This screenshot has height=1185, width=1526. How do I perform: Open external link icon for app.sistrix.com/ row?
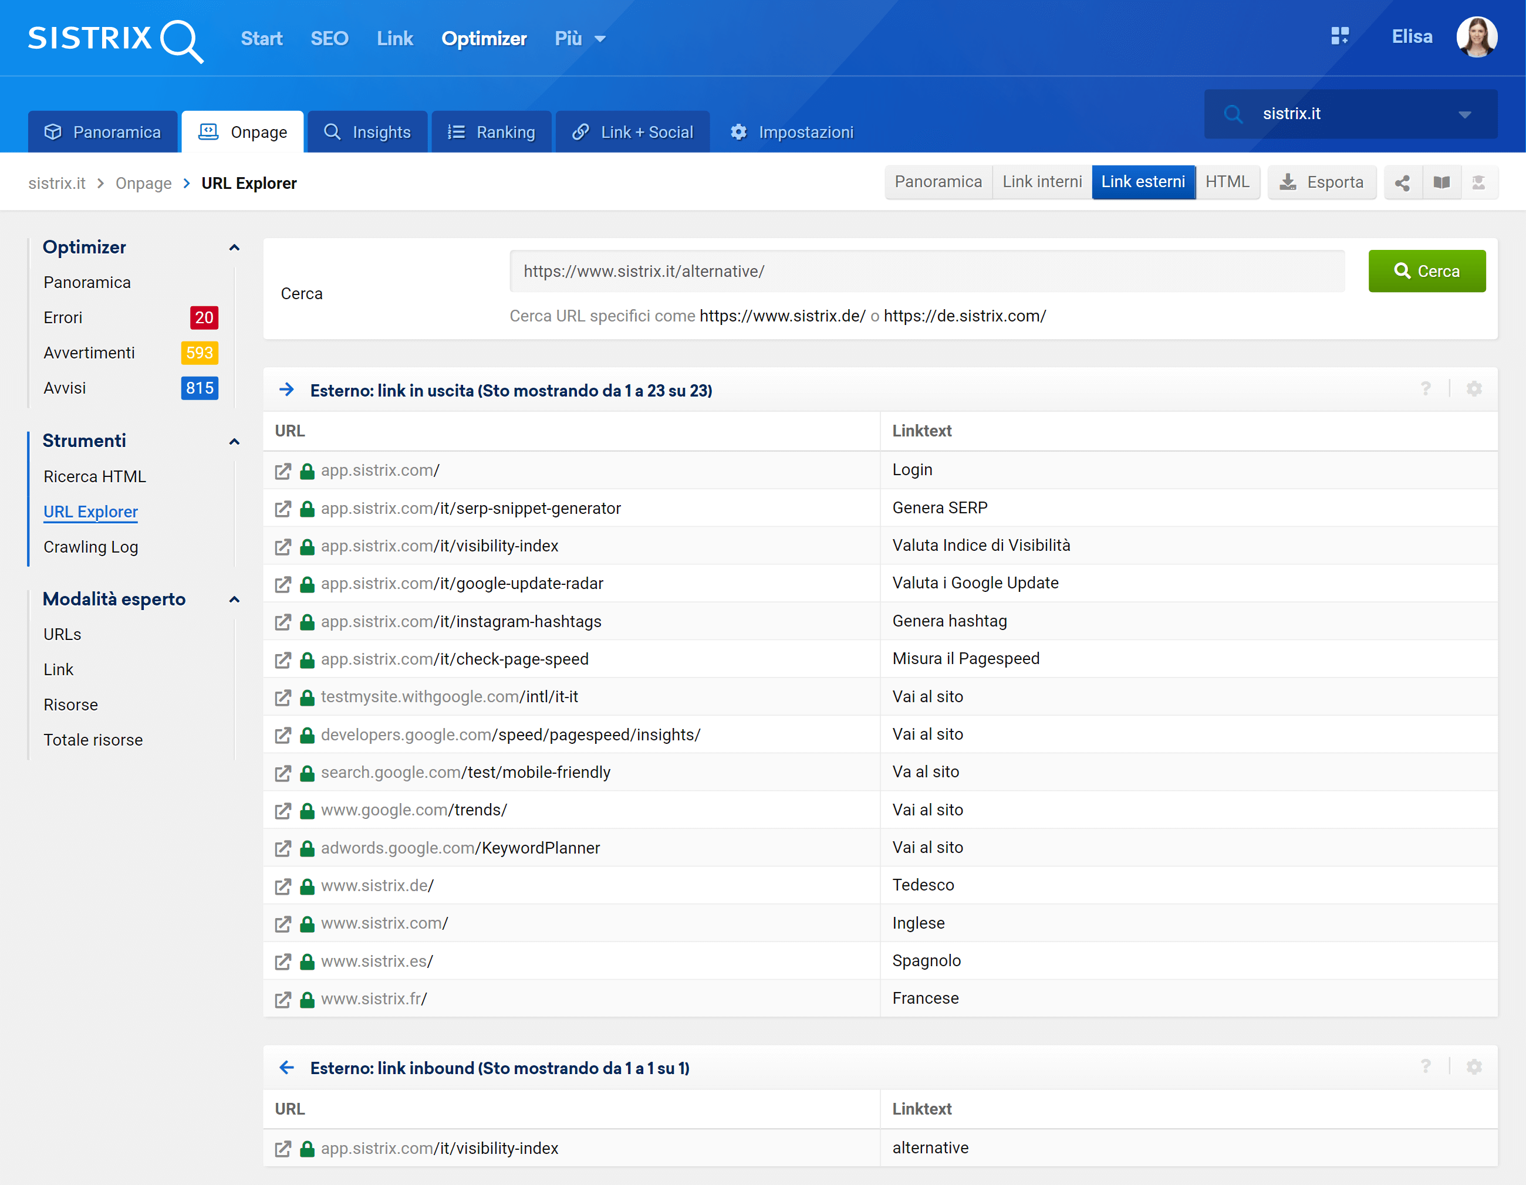click(282, 471)
